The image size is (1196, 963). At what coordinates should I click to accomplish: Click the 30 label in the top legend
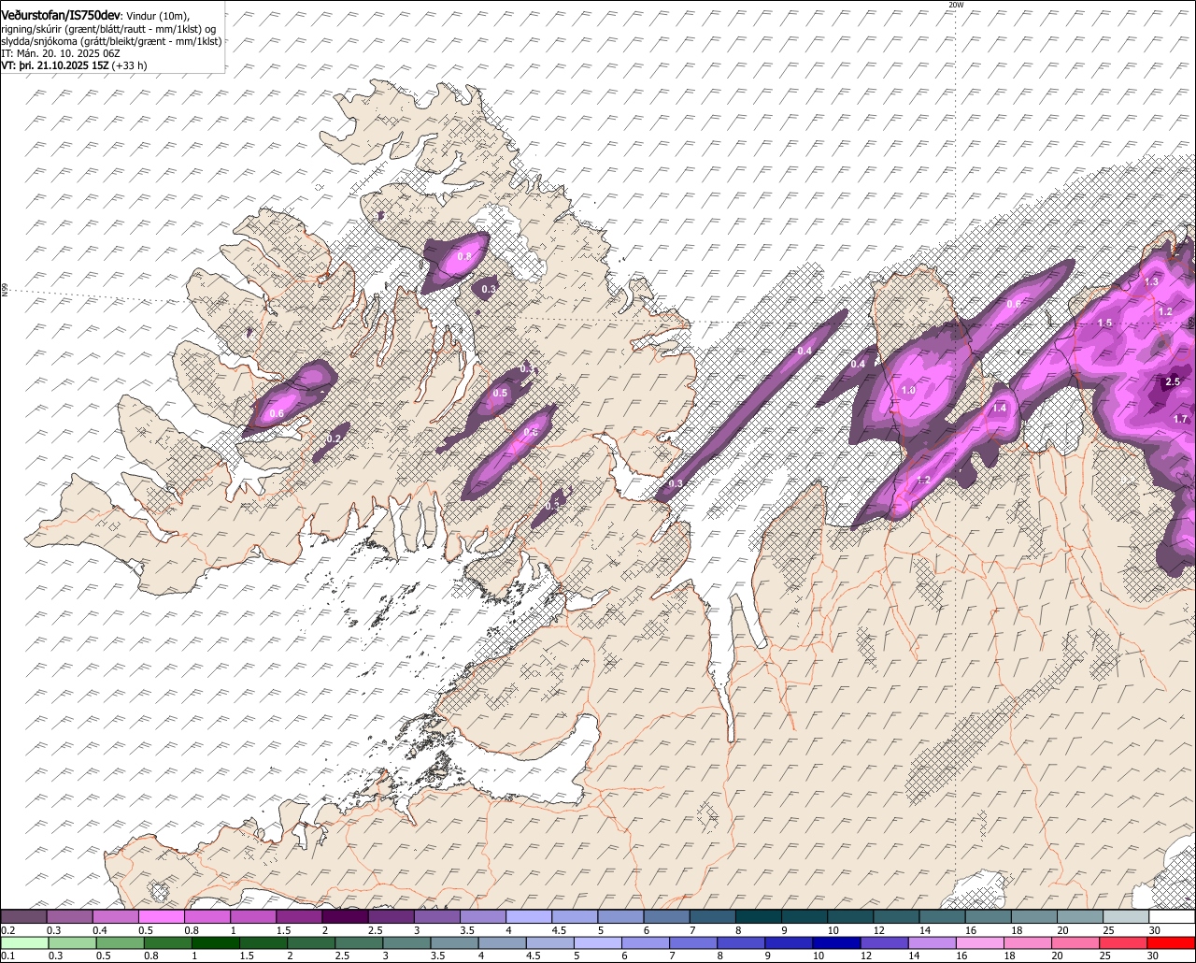1155,929
